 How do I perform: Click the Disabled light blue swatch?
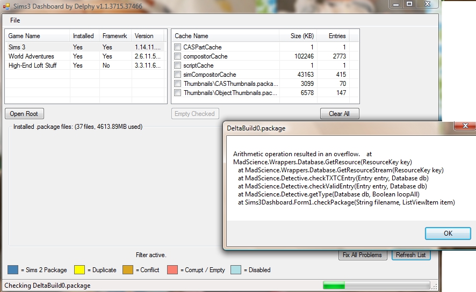(x=236, y=269)
